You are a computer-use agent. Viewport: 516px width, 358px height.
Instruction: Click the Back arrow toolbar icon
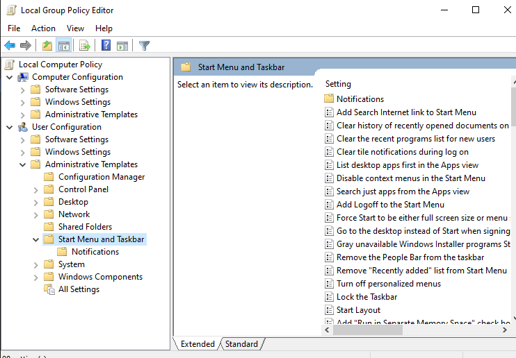10,45
